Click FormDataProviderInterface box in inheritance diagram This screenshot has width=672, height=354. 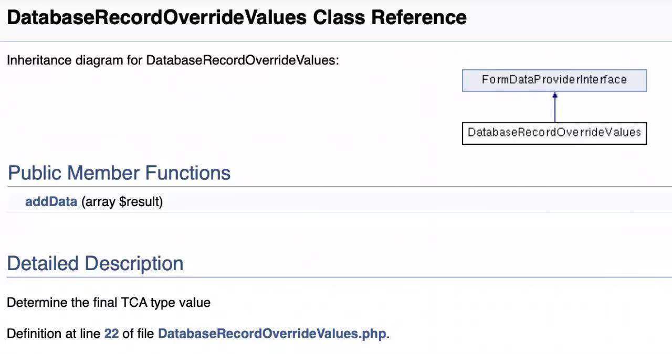click(554, 80)
